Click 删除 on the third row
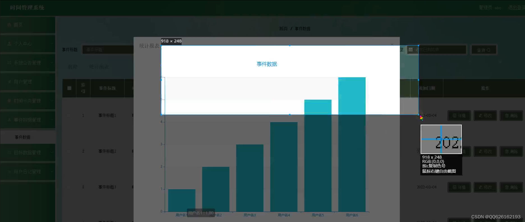 (511, 187)
